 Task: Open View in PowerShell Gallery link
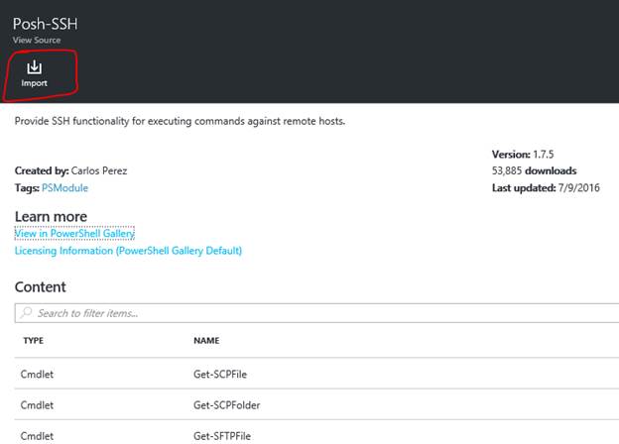[74, 233]
